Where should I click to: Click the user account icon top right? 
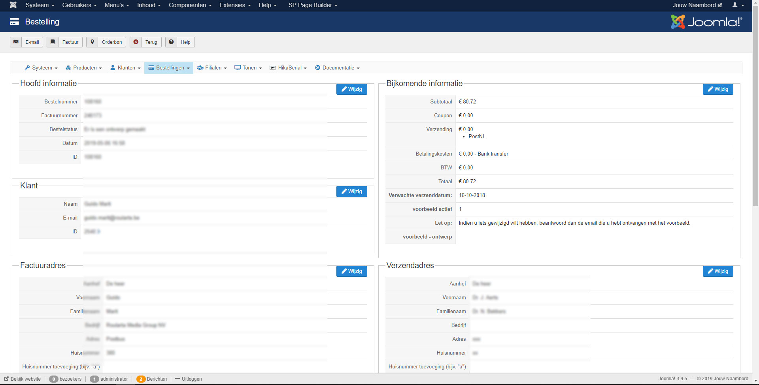coord(735,5)
